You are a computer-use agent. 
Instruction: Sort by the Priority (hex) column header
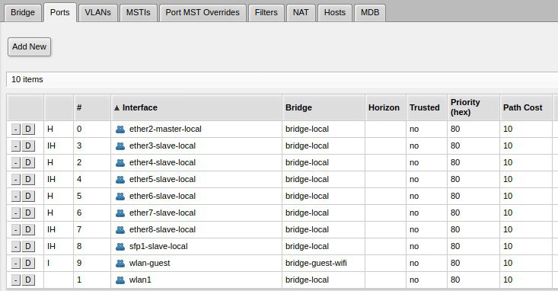[474, 107]
